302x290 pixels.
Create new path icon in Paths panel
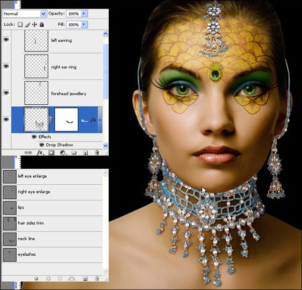(85, 278)
